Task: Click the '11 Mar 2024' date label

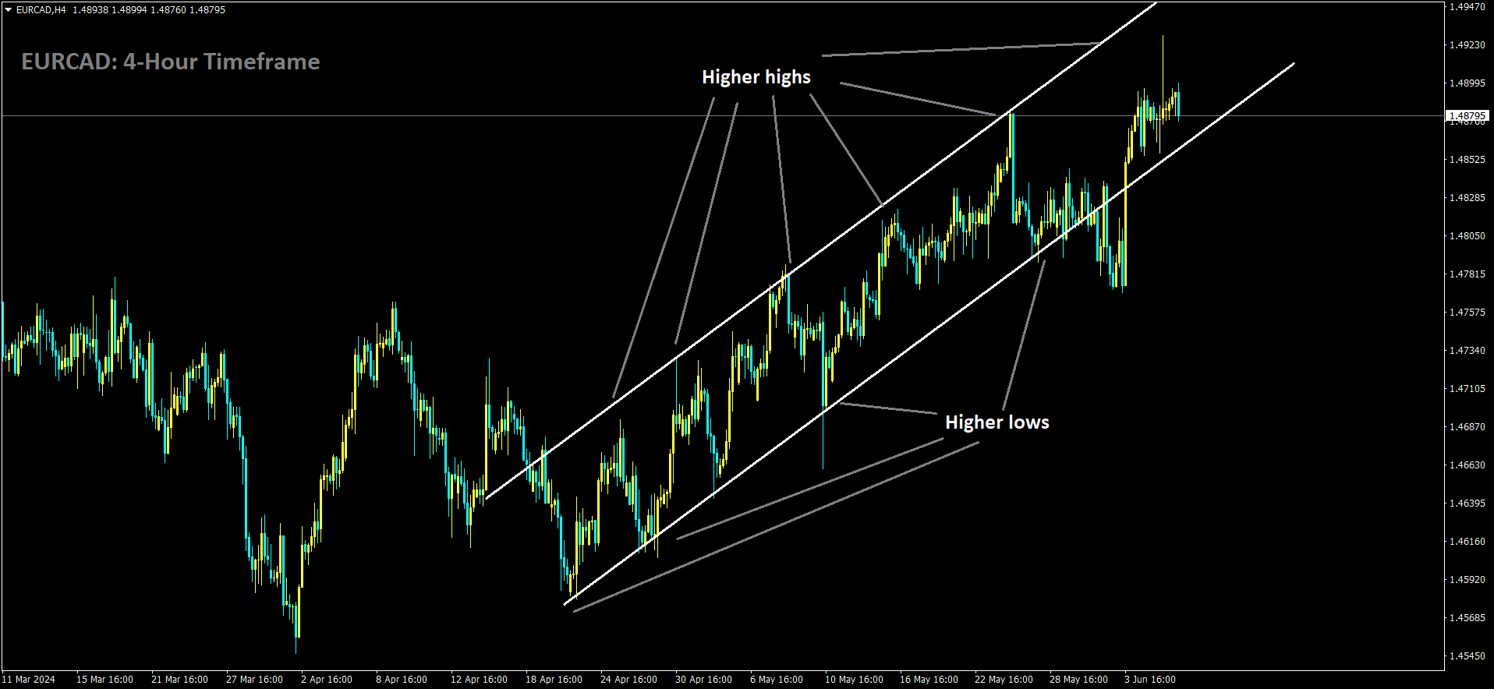Action: 28,680
